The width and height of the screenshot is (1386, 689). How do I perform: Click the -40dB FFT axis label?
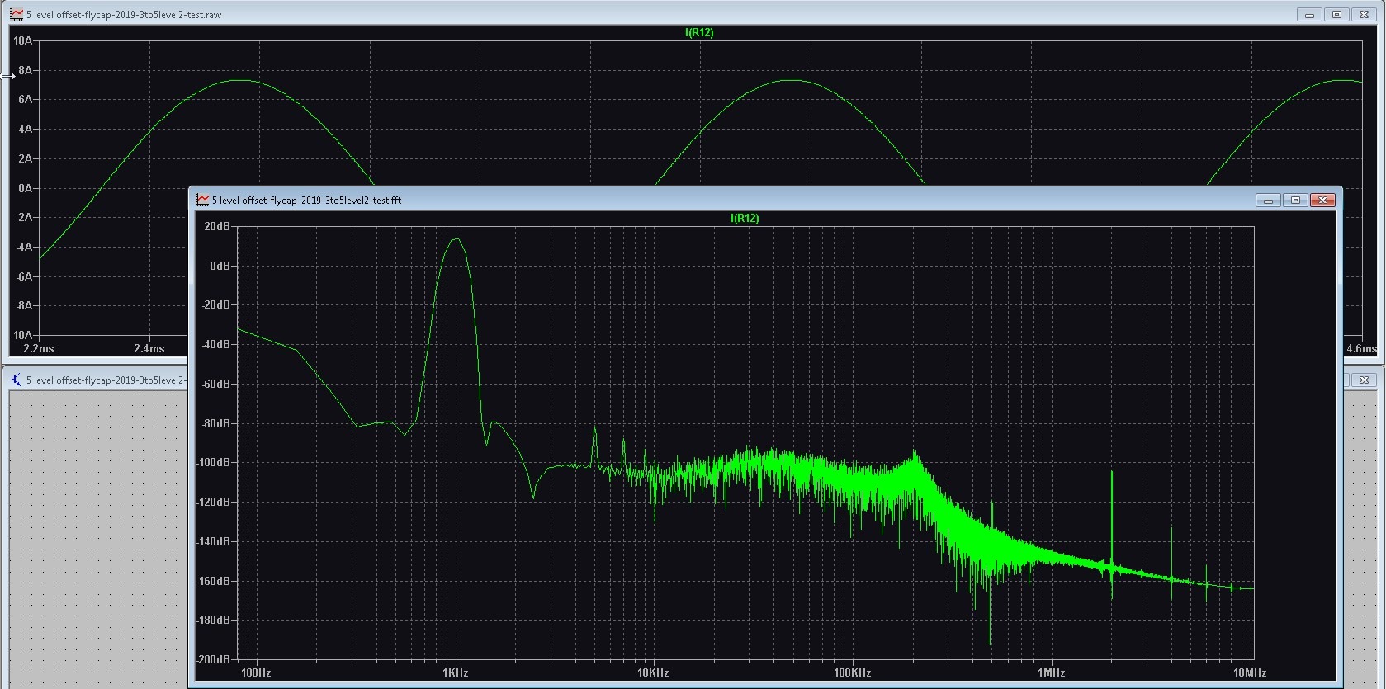click(x=215, y=344)
